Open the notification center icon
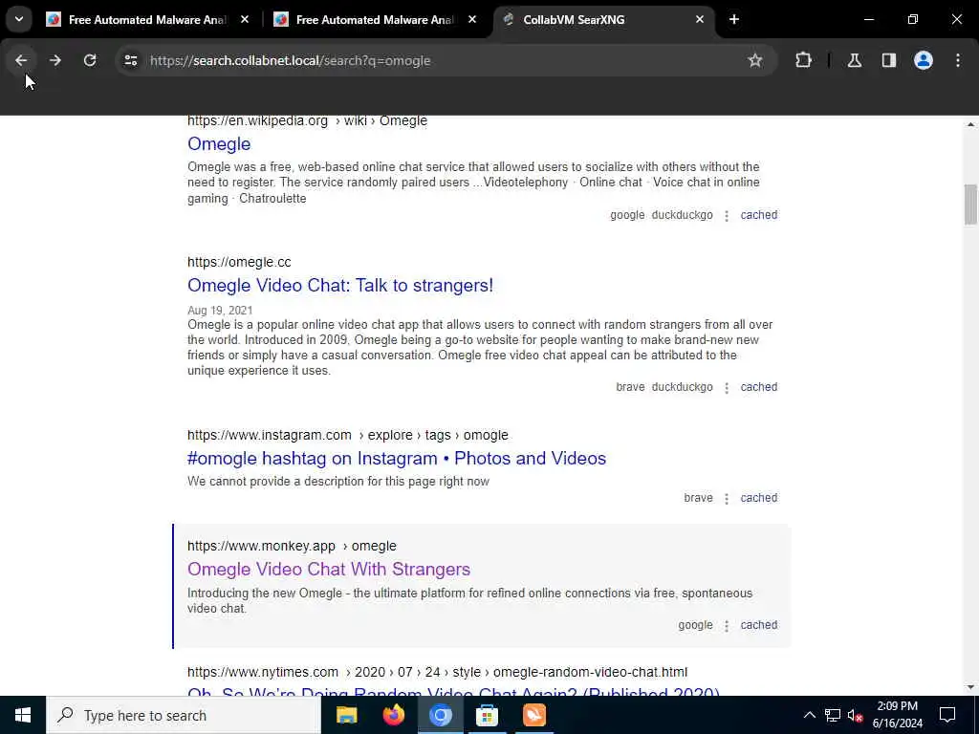This screenshot has height=734, width=979. point(947,715)
